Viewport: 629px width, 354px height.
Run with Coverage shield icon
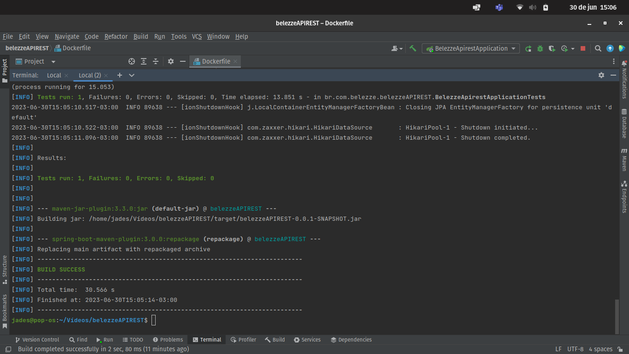point(552,48)
